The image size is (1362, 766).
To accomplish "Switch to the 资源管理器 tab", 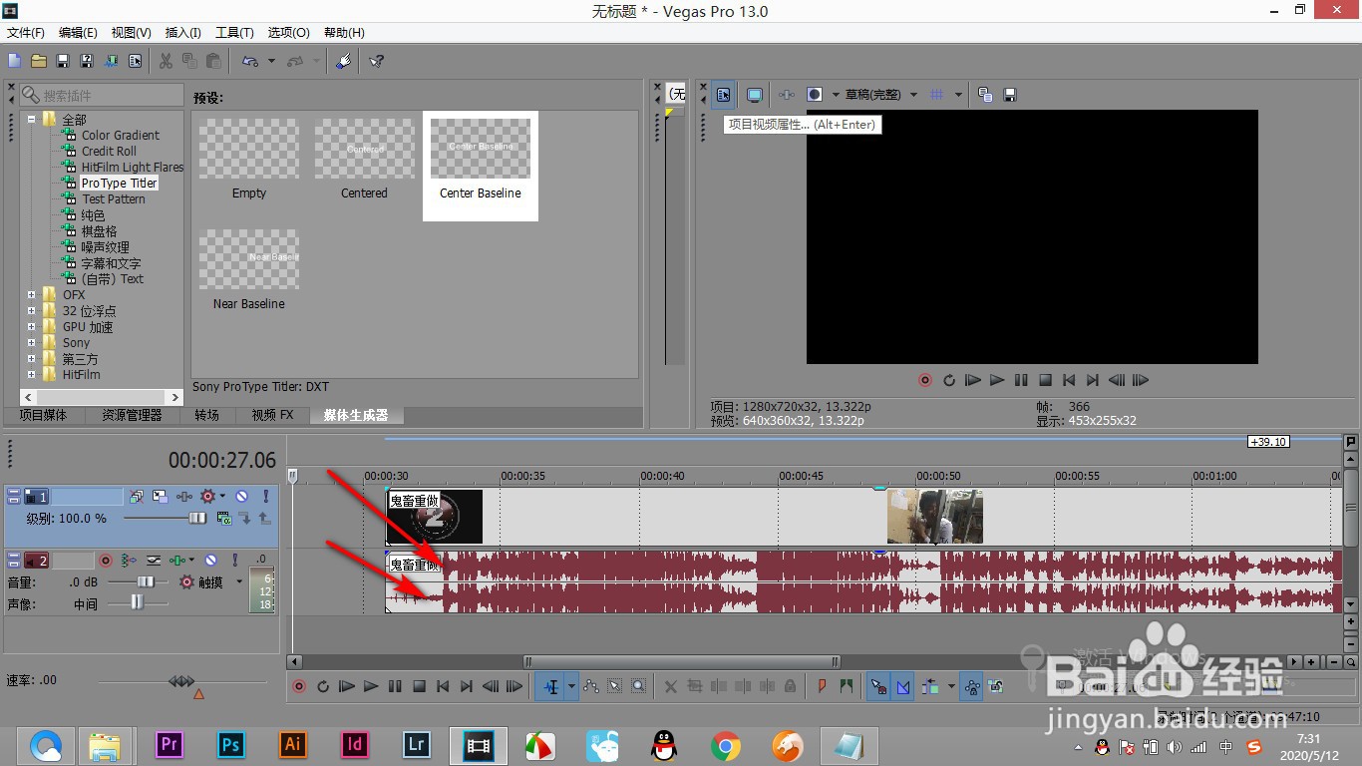I will (x=132, y=415).
